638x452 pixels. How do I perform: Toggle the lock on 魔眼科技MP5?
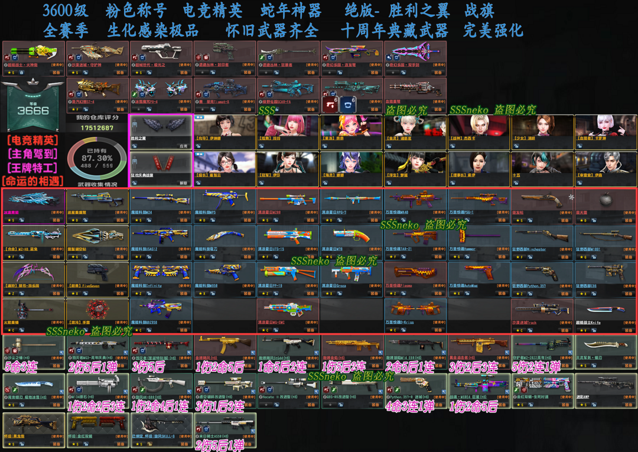click(213, 220)
